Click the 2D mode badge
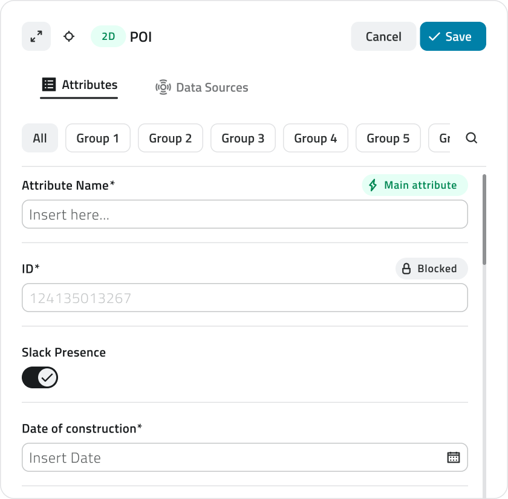The image size is (508, 499). coord(108,36)
